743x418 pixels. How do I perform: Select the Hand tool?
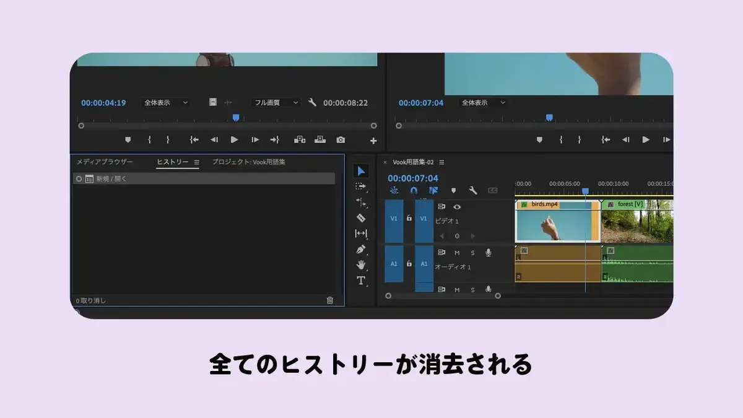pyautogui.click(x=361, y=264)
